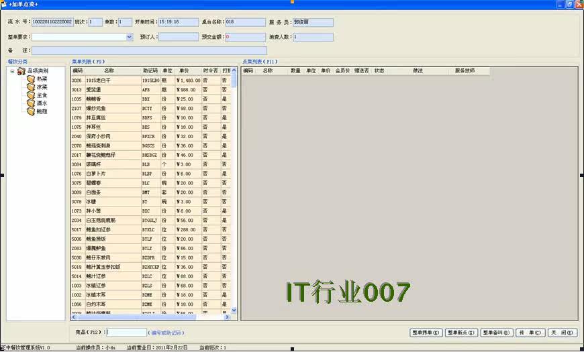Select menu row 1079 拌豆腐丝

point(151,117)
